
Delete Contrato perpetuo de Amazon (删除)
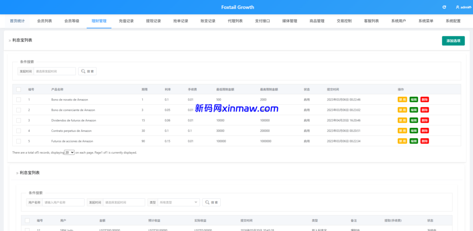[x=424, y=130]
